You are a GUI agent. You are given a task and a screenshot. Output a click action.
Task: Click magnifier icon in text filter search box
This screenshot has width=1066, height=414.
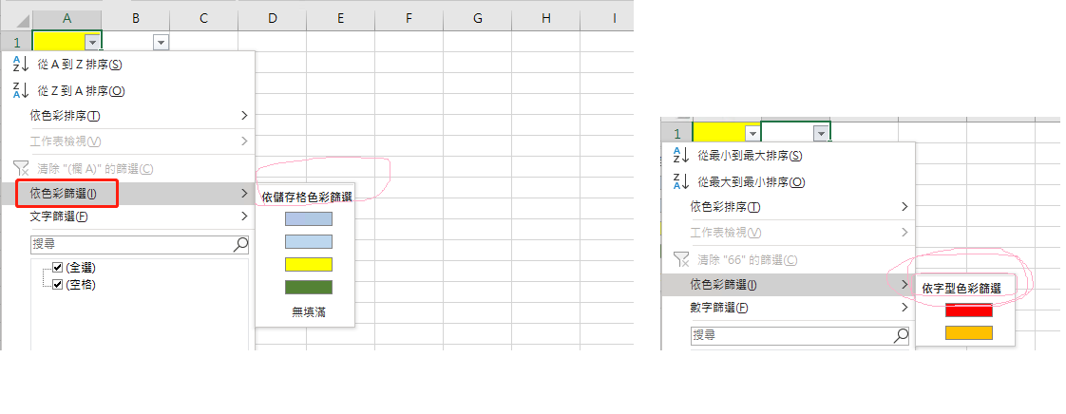tap(240, 244)
